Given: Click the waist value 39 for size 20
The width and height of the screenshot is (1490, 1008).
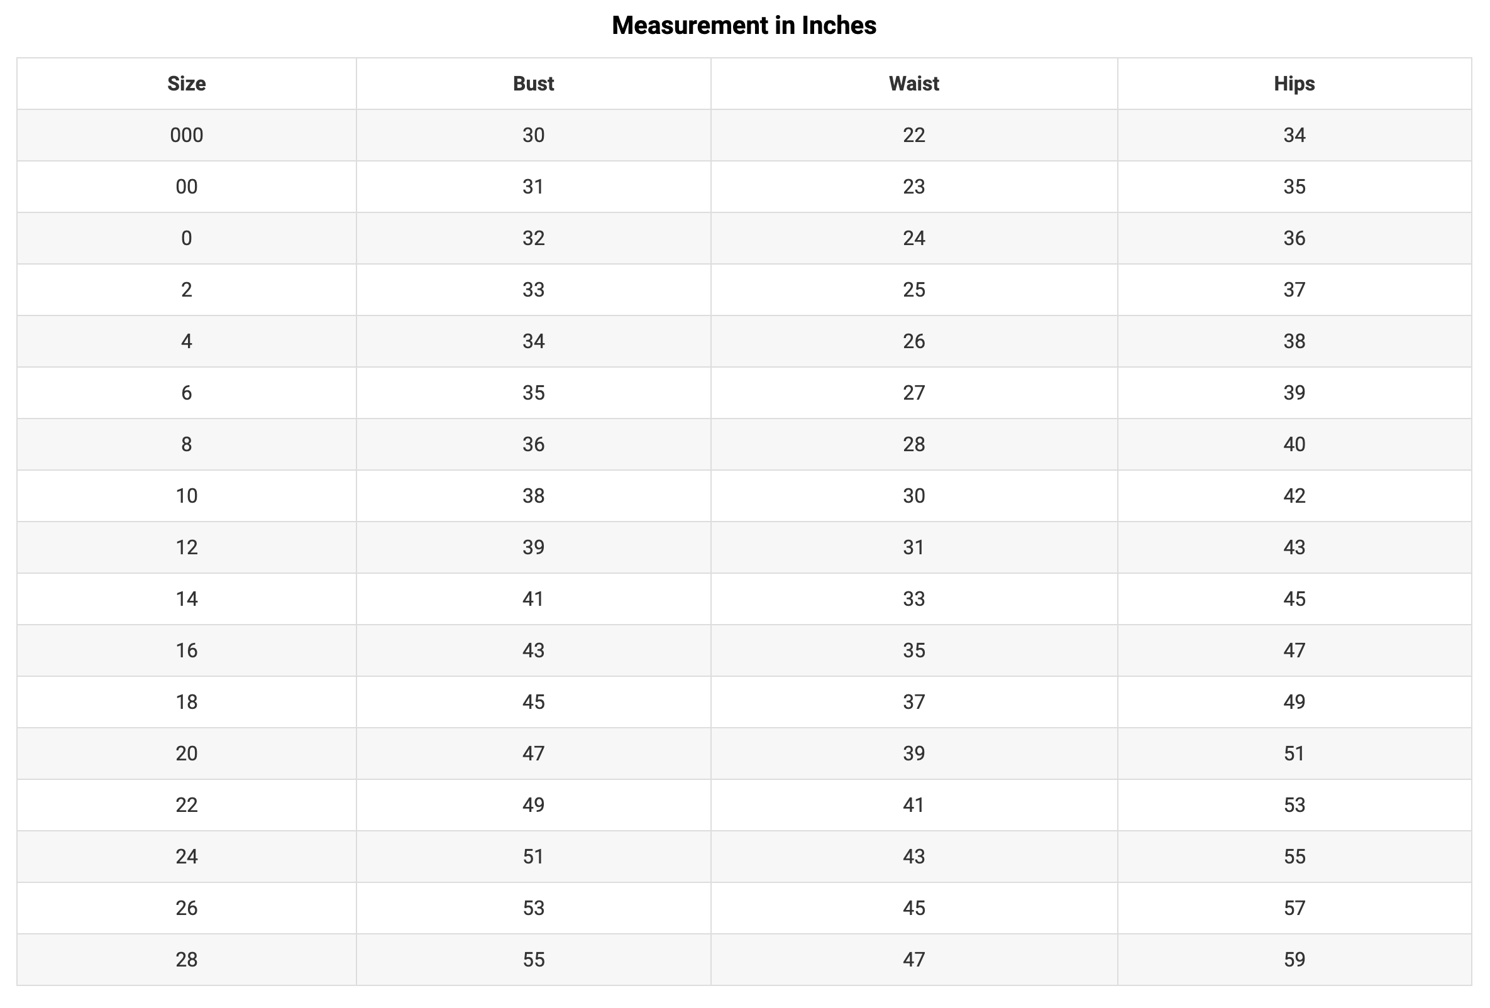Looking at the screenshot, I should [x=913, y=753].
